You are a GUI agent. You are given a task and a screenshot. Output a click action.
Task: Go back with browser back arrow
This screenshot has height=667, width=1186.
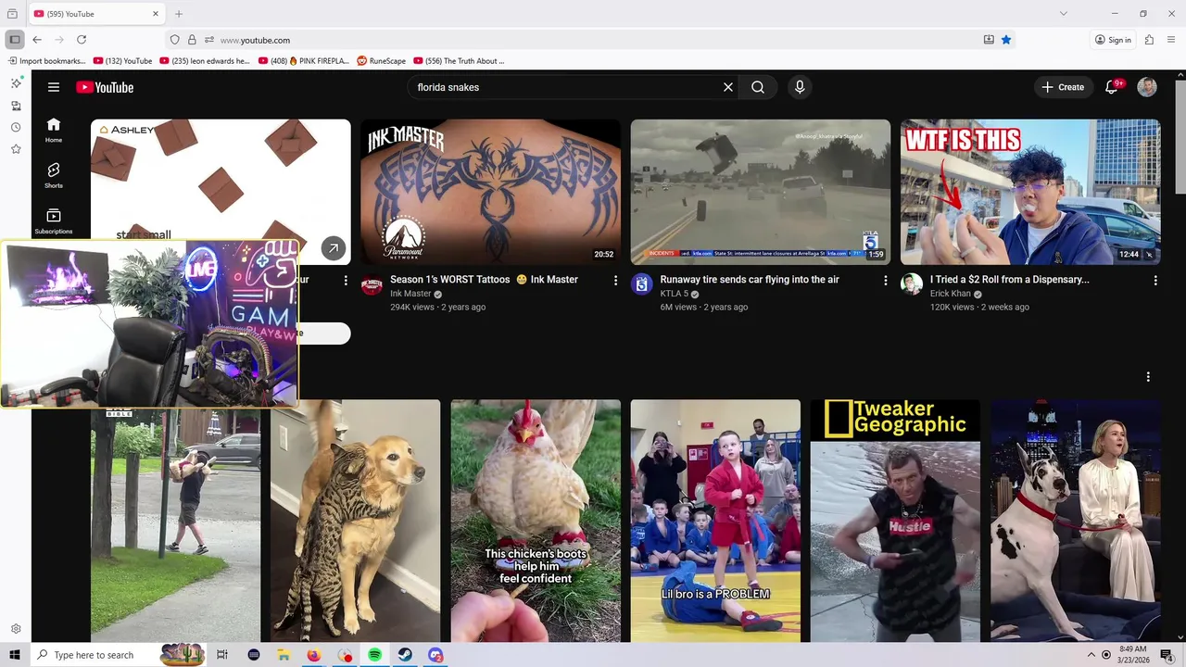coord(37,40)
